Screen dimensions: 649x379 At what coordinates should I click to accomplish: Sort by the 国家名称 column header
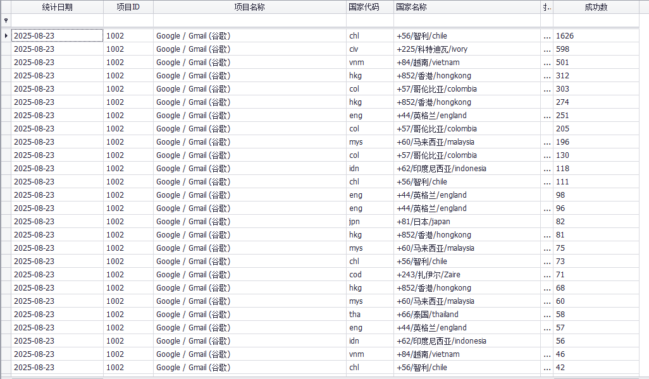point(467,7)
